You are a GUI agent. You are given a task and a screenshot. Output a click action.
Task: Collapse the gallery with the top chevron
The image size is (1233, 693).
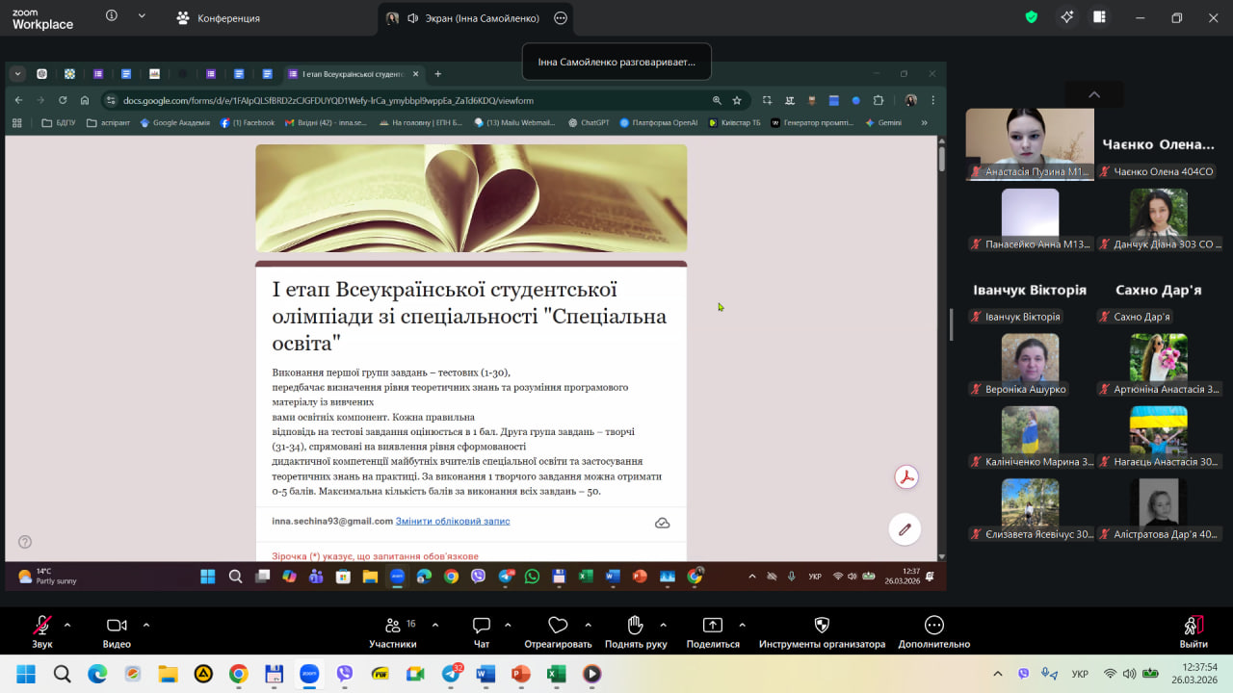pyautogui.click(x=1093, y=94)
